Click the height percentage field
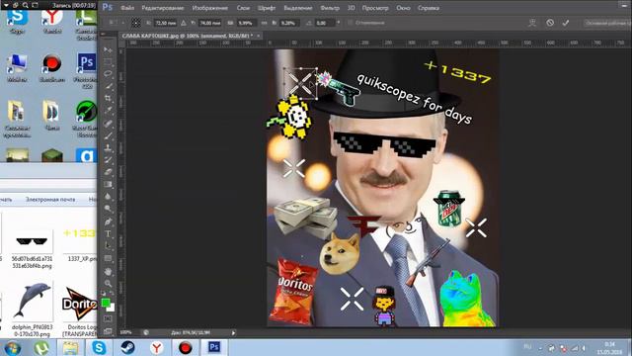The width and height of the screenshot is (632, 356). pyautogui.click(x=288, y=23)
